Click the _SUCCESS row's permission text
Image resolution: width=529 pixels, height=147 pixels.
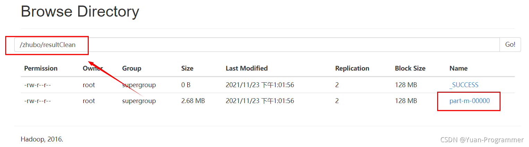click(x=37, y=85)
